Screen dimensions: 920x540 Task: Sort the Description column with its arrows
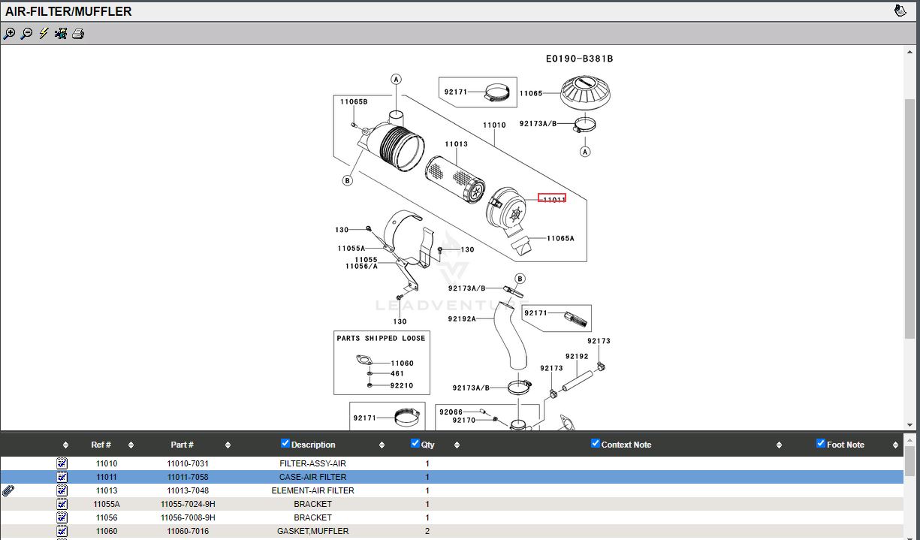tap(382, 445)
